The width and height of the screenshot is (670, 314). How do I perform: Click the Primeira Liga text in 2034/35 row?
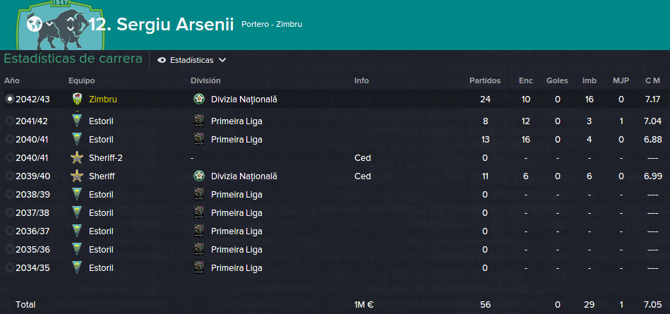237,268
